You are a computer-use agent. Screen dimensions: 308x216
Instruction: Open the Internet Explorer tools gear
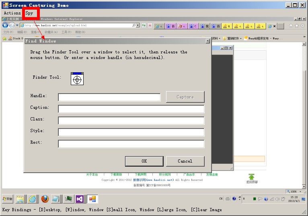[302, 26]
